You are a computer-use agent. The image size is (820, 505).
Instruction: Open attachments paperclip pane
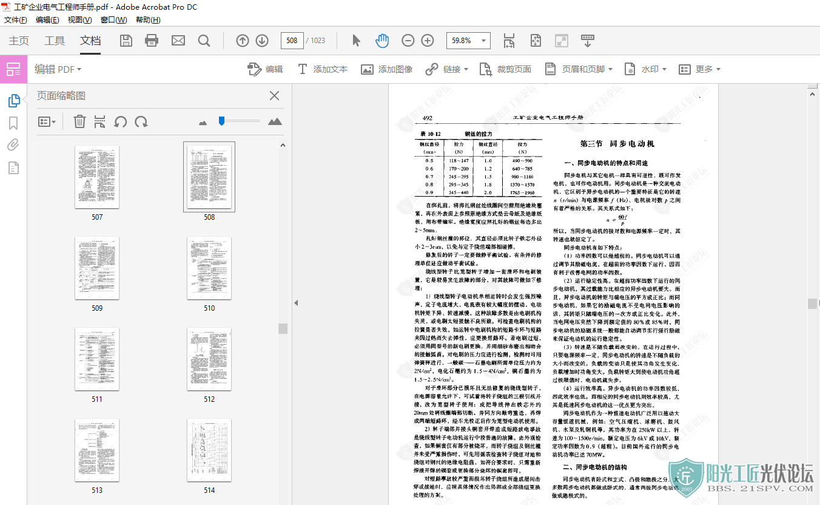(x=13, y=145)
